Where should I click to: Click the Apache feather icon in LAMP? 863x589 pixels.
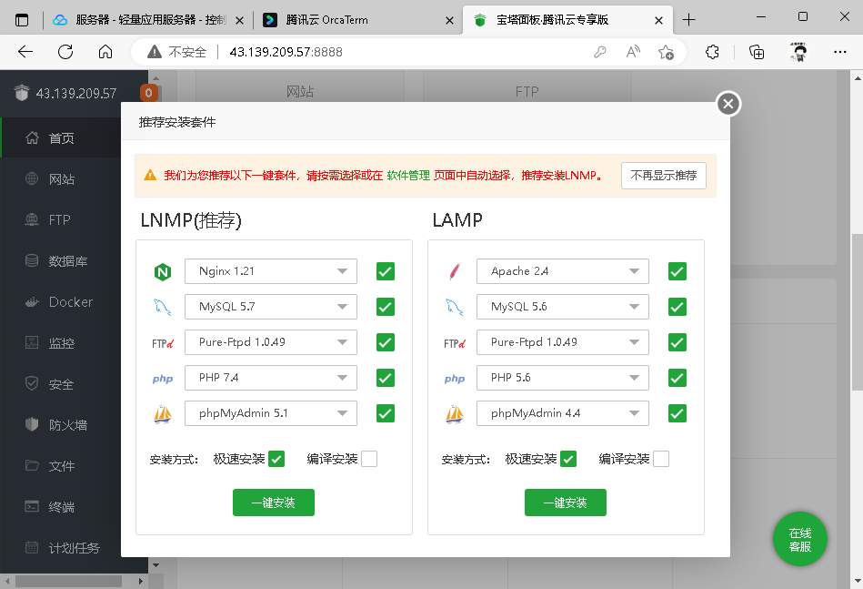coord(455,271)
